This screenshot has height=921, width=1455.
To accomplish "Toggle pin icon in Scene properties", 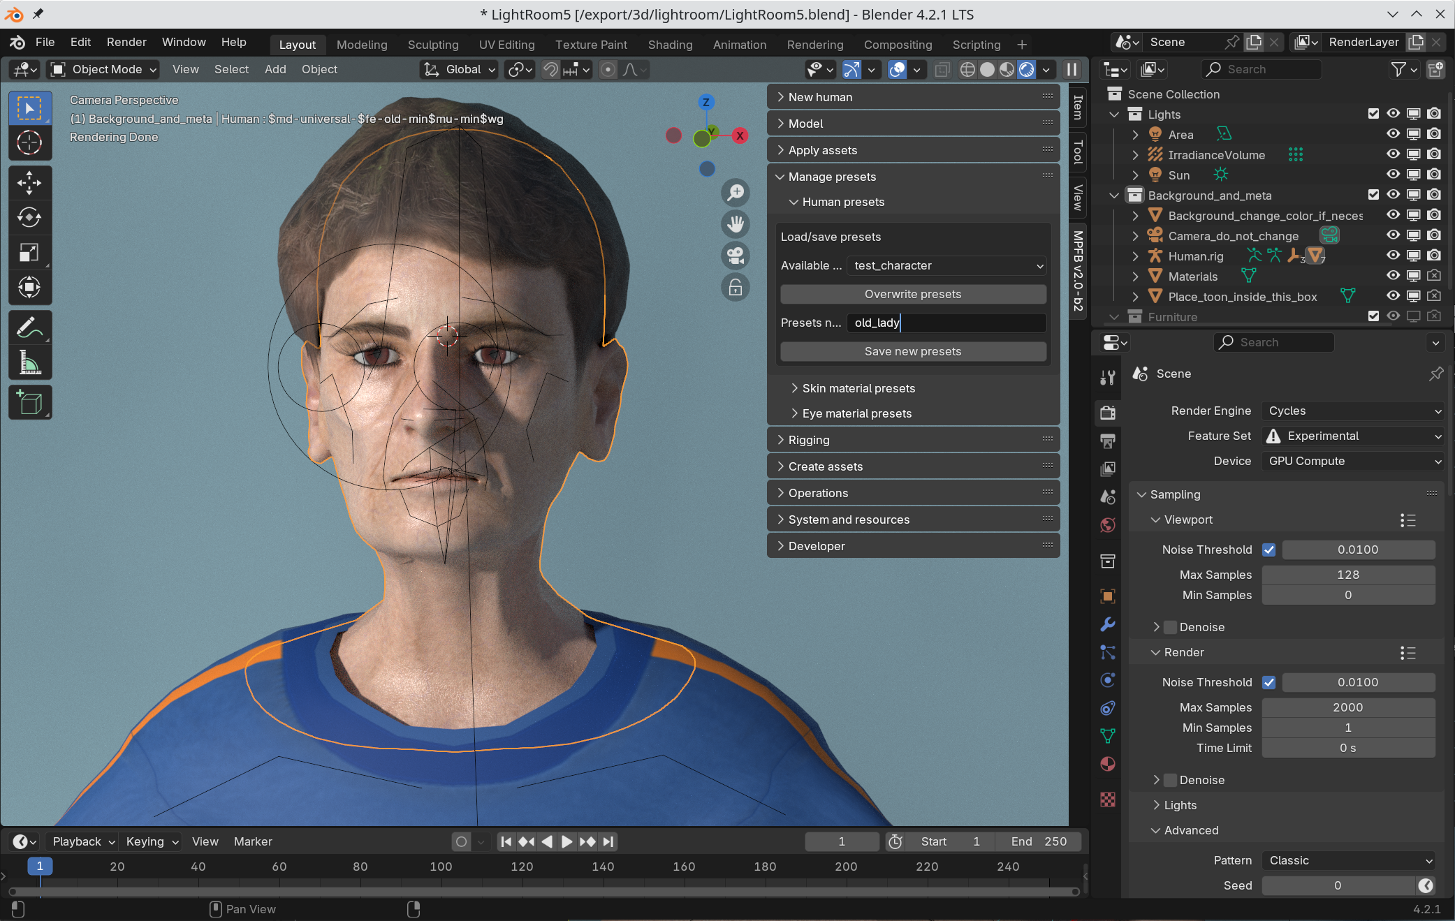I will click(x=1436, y=374).
